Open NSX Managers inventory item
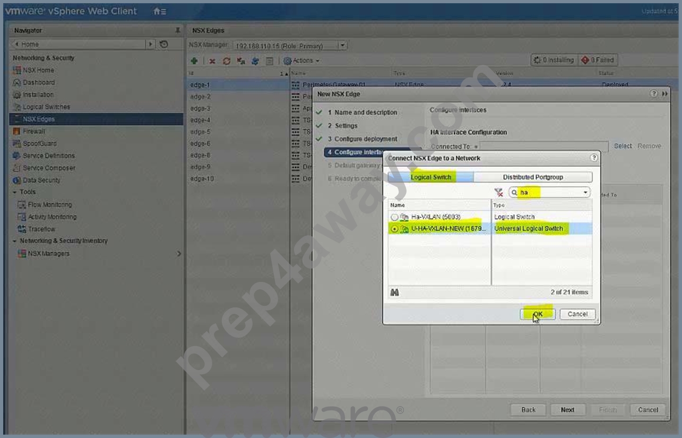Viewport: 682px width, 438px height. [x=49, y=253]
